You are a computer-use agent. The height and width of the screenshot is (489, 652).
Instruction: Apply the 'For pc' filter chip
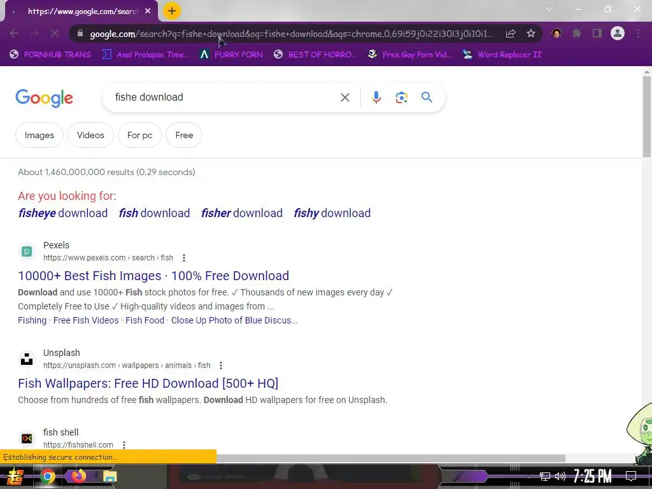(x=139, y=135)
